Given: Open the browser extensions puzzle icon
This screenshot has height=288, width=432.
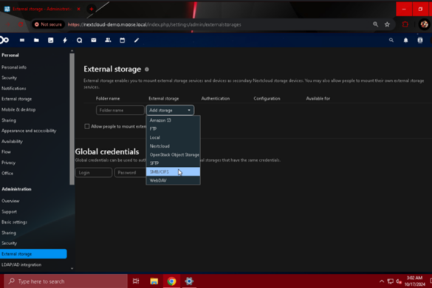Looking at the screenshot, I should (405, 24).
